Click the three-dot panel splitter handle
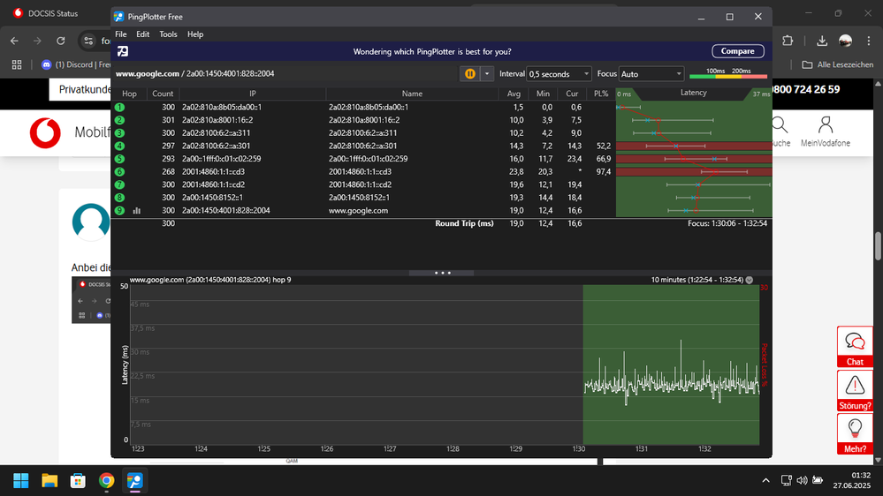This screenshot has width=883, height=496. click(442, 273)
